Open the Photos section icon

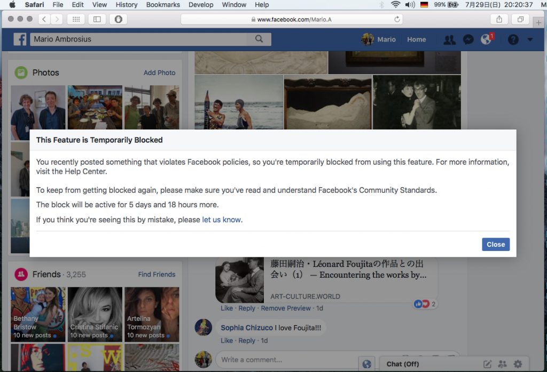click(x=21, y=72)
